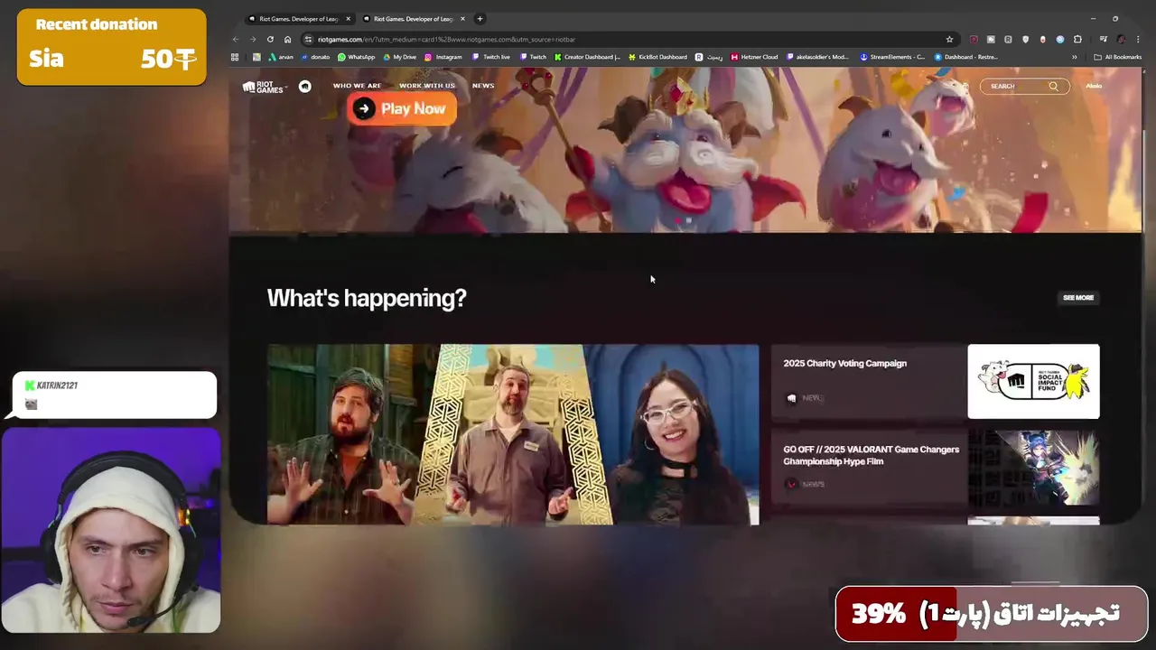This screenshot has width=1156, height=650.
Task: Open the apps grid icon in the bookmarks bar
Action: pyautogui.click(x=235, y=57)
